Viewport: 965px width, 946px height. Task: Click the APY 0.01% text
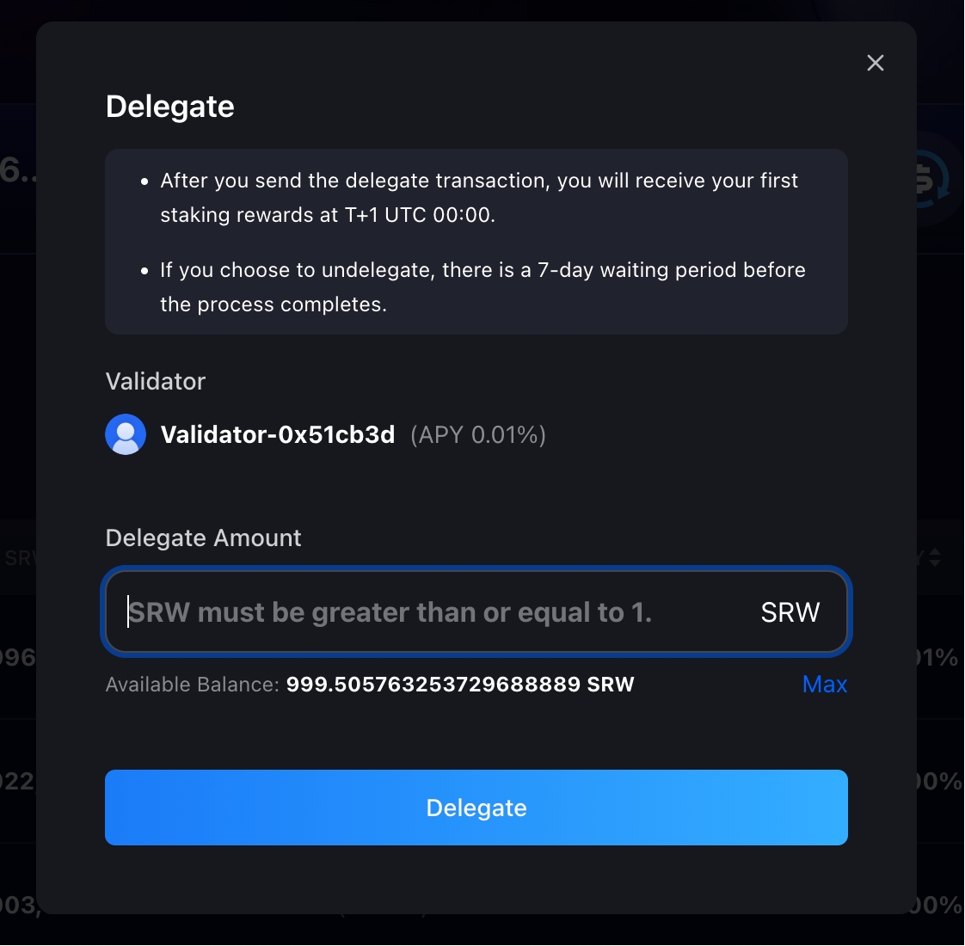[x=478, y=435]
